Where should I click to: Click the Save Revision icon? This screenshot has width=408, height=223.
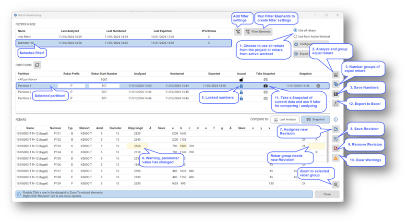pyautogui.click(x=336, y=138)
